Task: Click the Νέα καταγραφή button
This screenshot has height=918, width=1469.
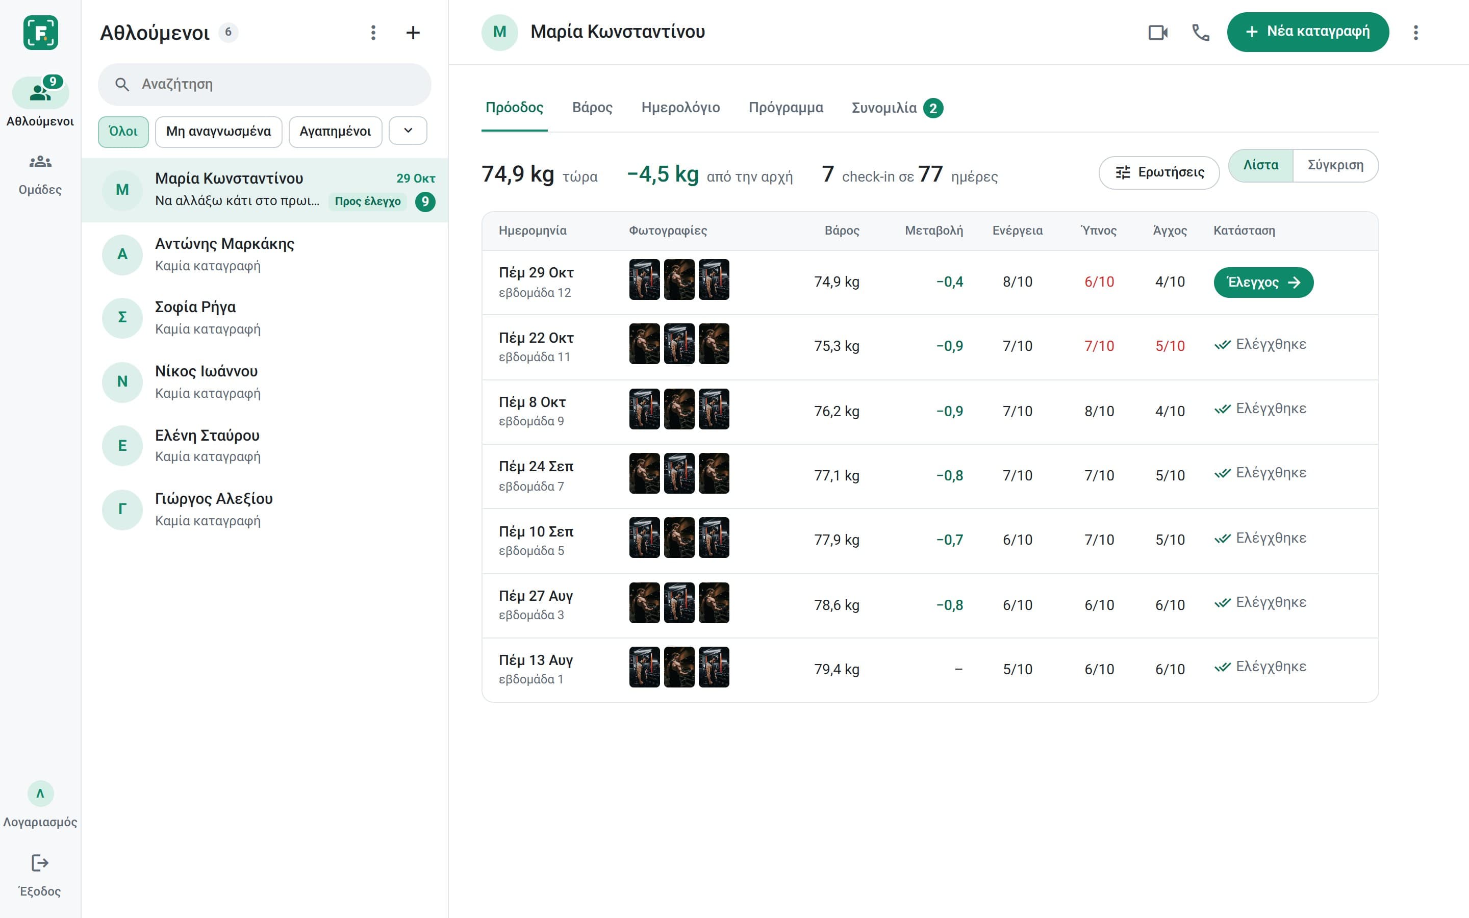Action: coord(1307,32)
